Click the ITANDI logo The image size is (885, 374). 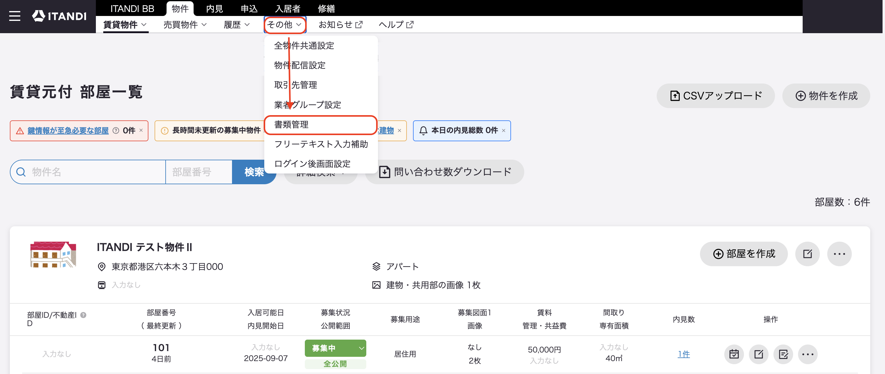click(x=59, y=16)
